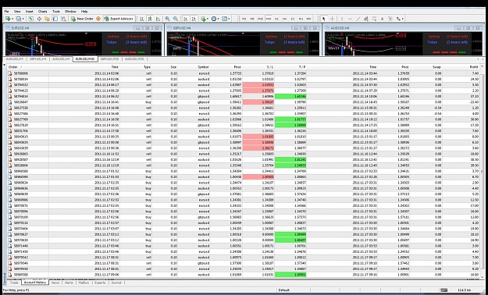This screenshot has width=488, height=295.
Task: Sort by the Profit column header
Action: pyautogui.click(x=474, y=67)
